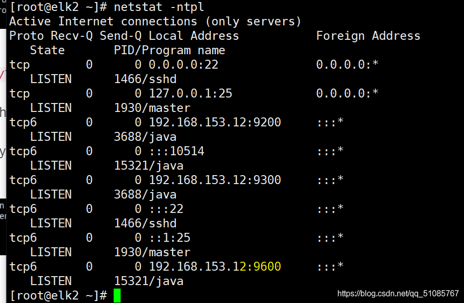Click the green terminal cursor block
Viewport: 464px width, 303px height.
click(117, 296)
